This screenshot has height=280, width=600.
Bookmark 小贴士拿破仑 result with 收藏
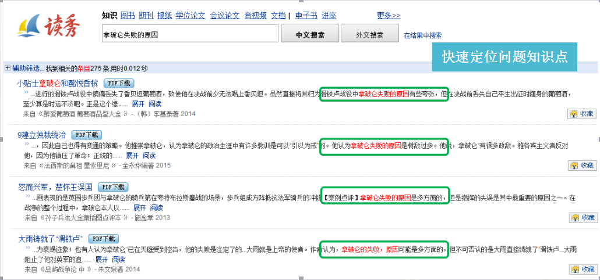tap(581, 114)
